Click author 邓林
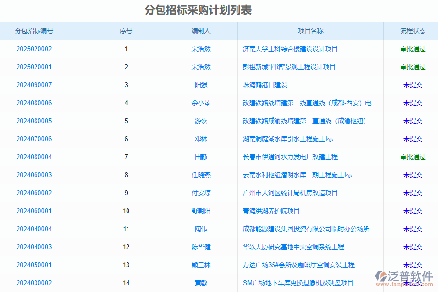This screenshot has height=292, width=438. pos(201,139)
